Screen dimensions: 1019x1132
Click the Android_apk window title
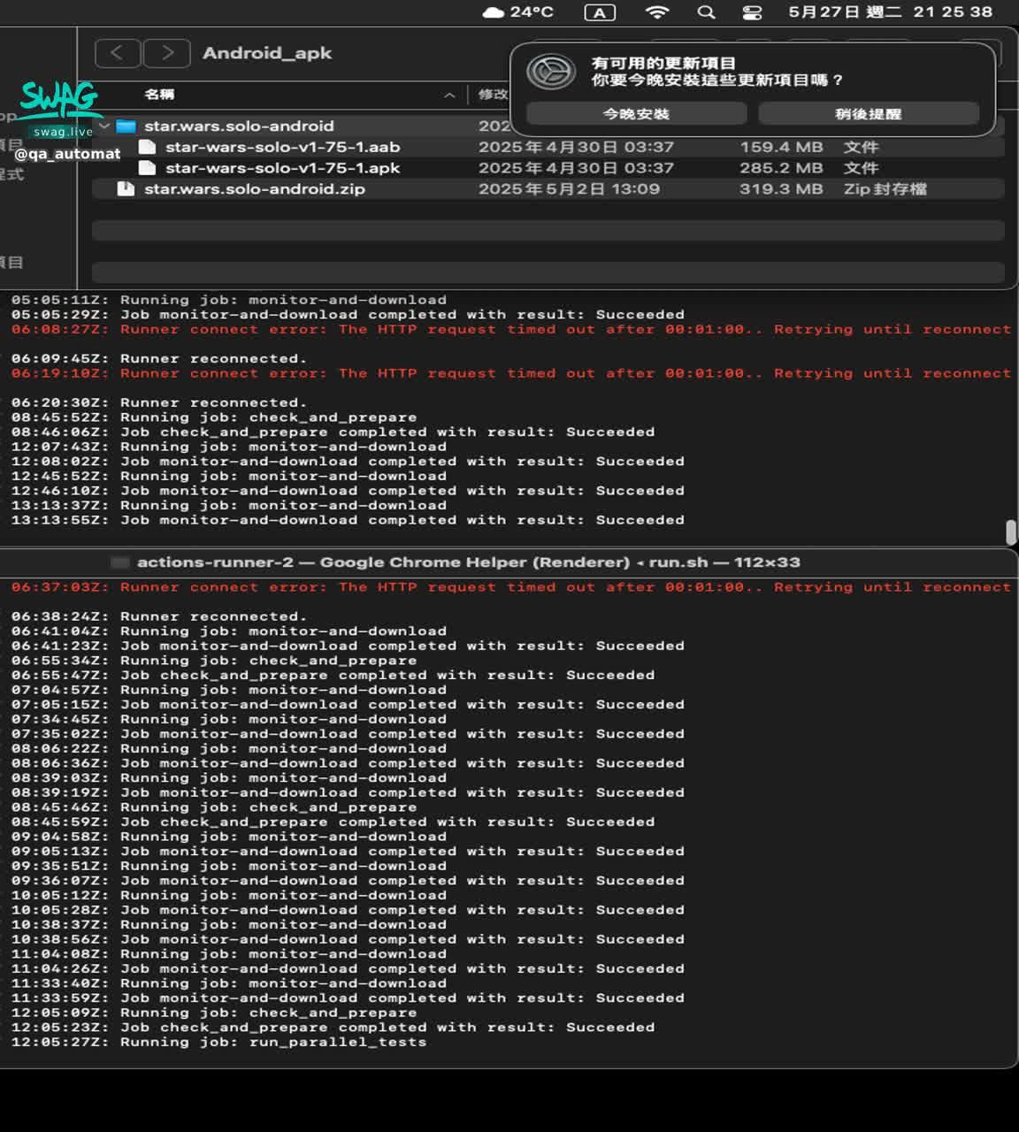pyautogui.click(x=267, y=53)
